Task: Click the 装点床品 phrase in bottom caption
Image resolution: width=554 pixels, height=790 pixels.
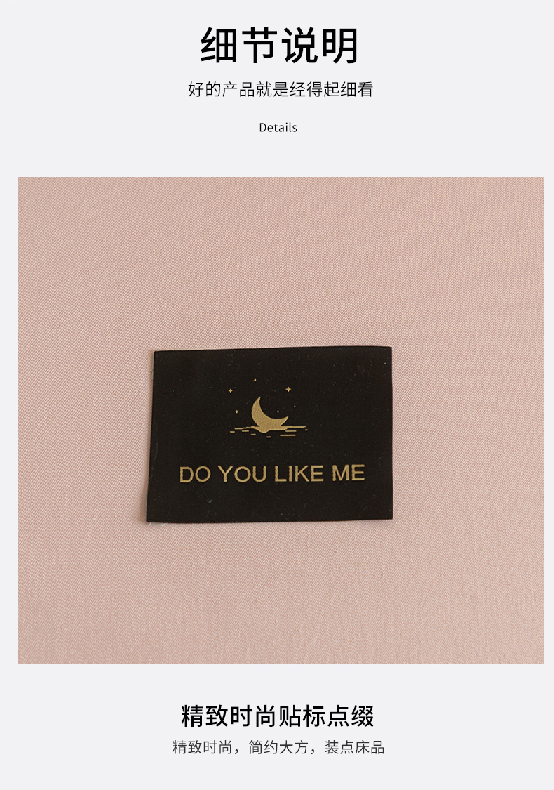Action: click(x=354, y=747)
